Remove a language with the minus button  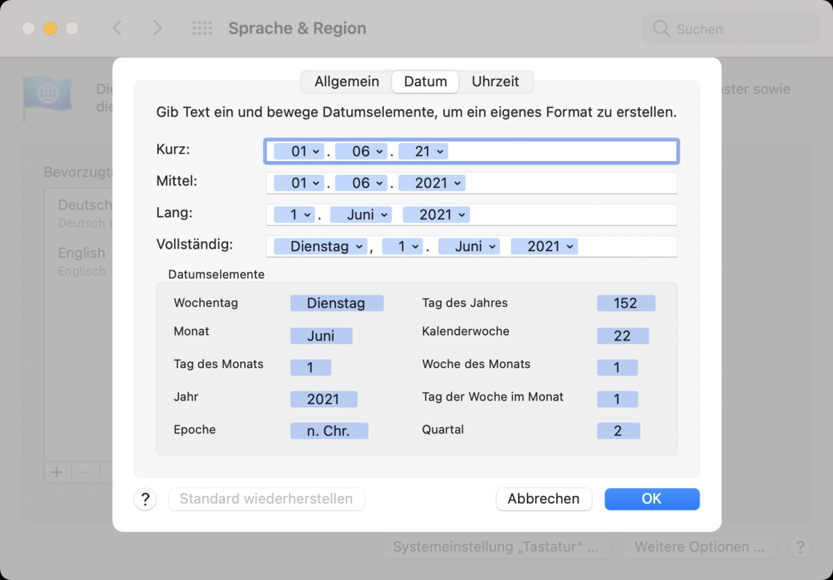[x=85, y=472]
